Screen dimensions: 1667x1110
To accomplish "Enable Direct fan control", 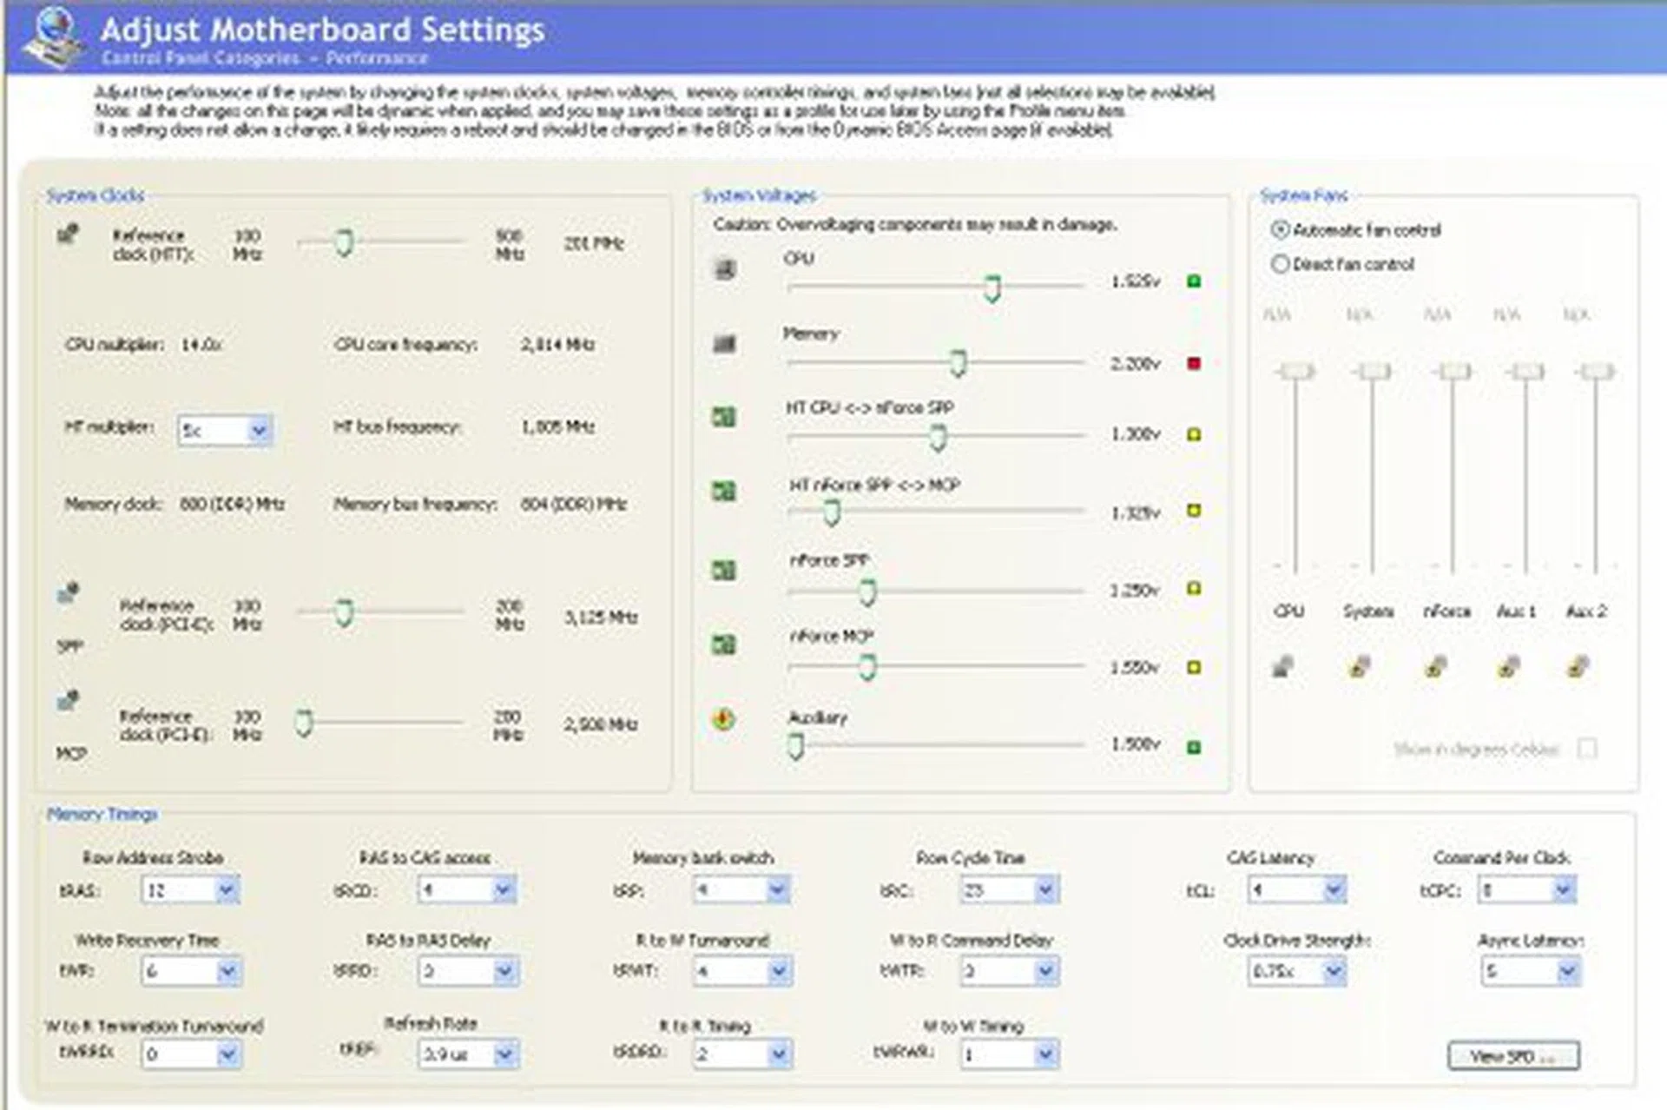I will tap(1279, 264).
